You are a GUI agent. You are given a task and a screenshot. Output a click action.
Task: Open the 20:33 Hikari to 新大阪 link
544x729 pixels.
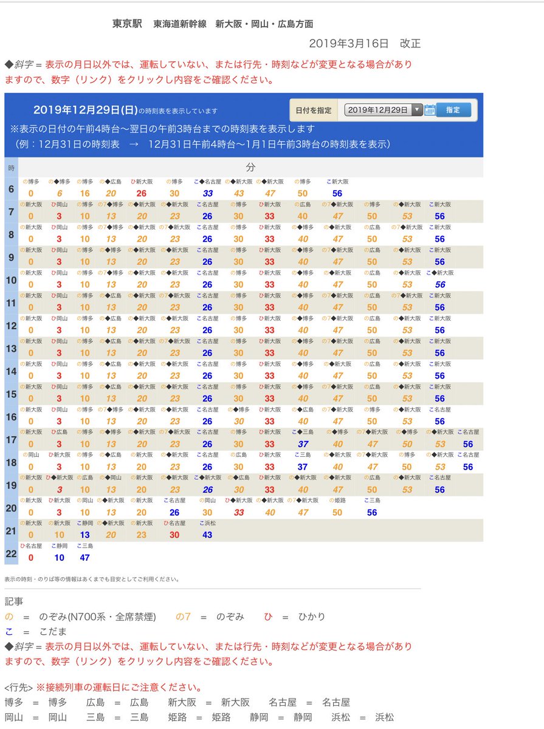click(239, 513)
